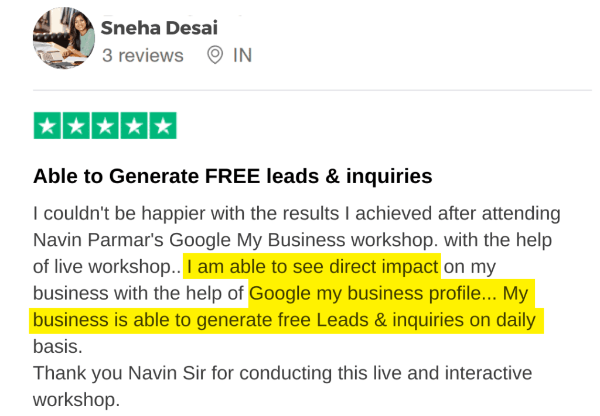Click the third green rating star
The width and height of the screenshot is (600, 416).
[x=105, y=126]
